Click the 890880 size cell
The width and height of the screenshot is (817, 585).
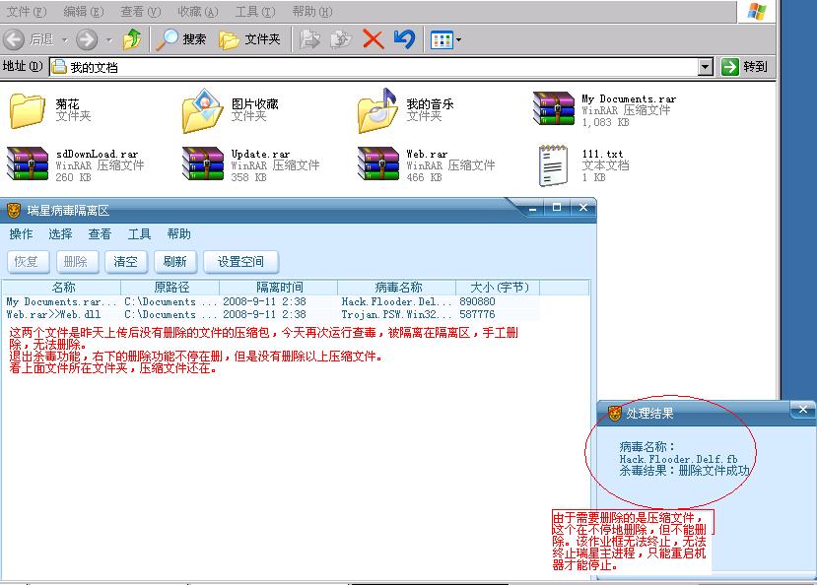477,302
